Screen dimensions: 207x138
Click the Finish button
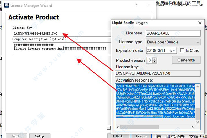pos(141,136)
